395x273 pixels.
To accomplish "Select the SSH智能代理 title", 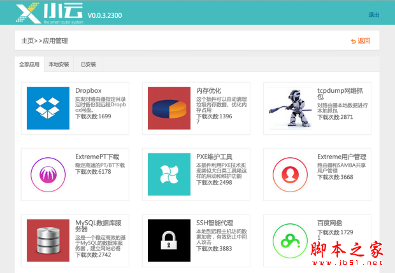I will [215, 223].
